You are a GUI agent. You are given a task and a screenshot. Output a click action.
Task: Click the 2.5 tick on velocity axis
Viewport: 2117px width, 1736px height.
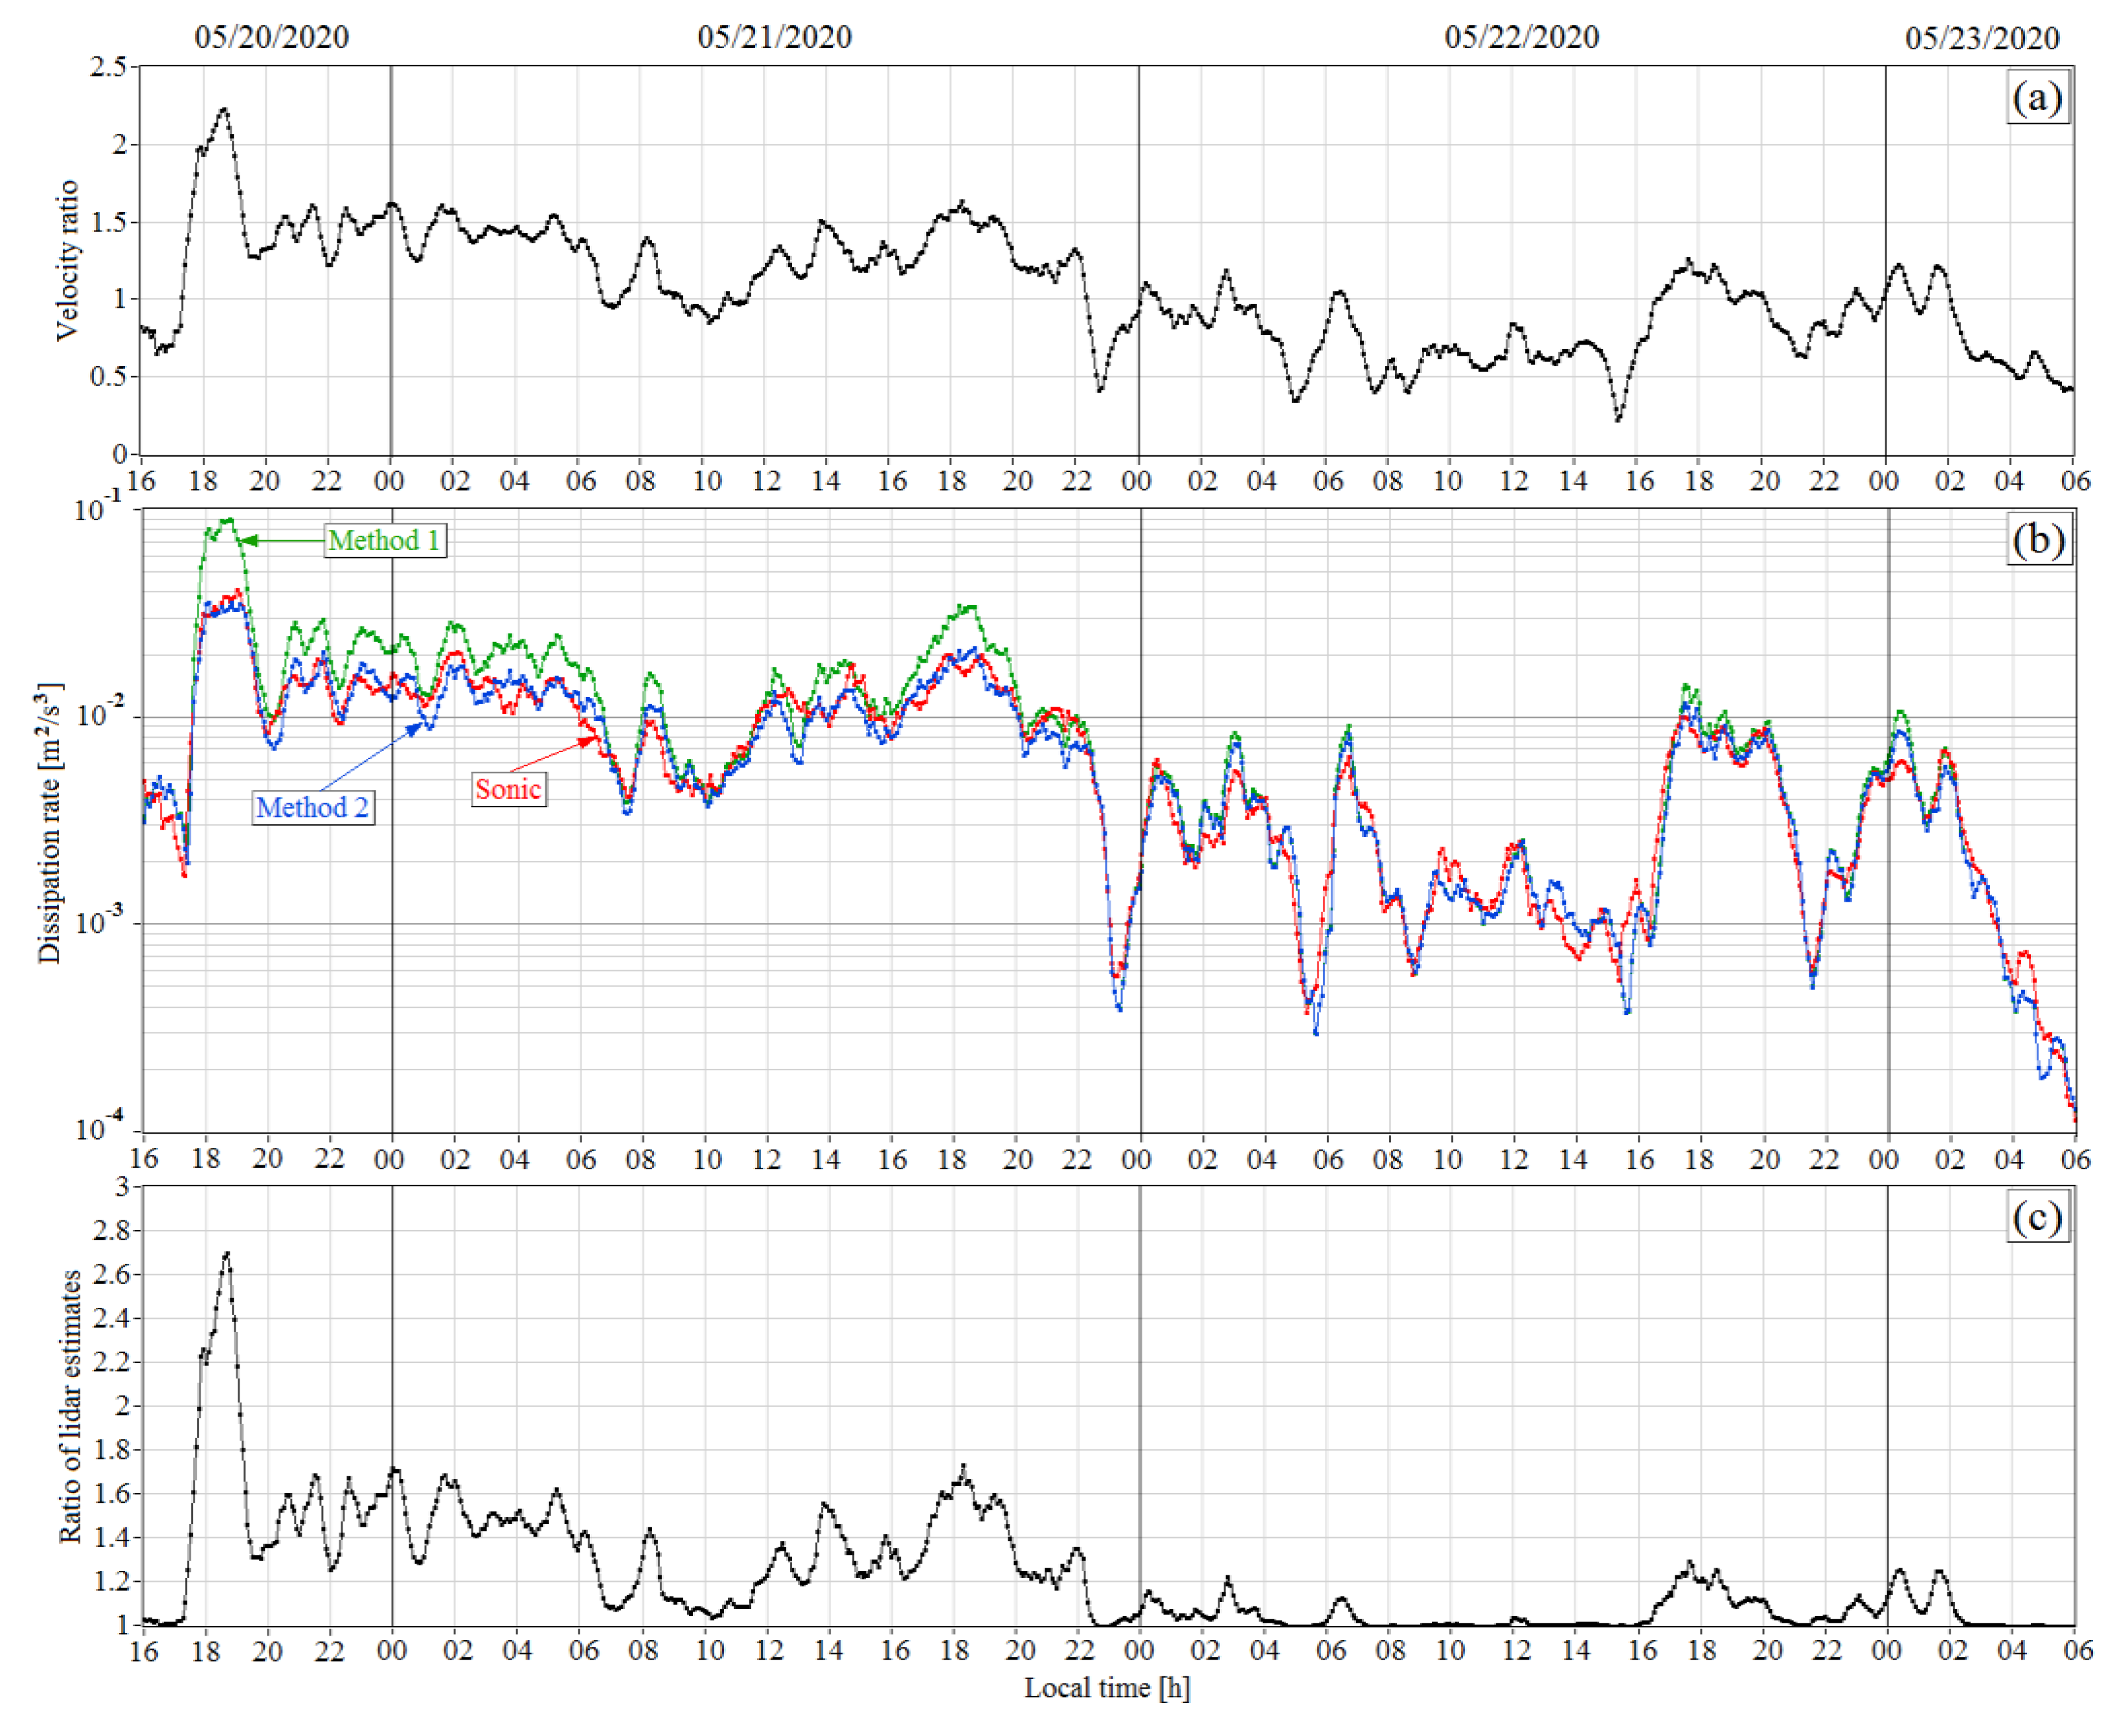click(108, 67)
